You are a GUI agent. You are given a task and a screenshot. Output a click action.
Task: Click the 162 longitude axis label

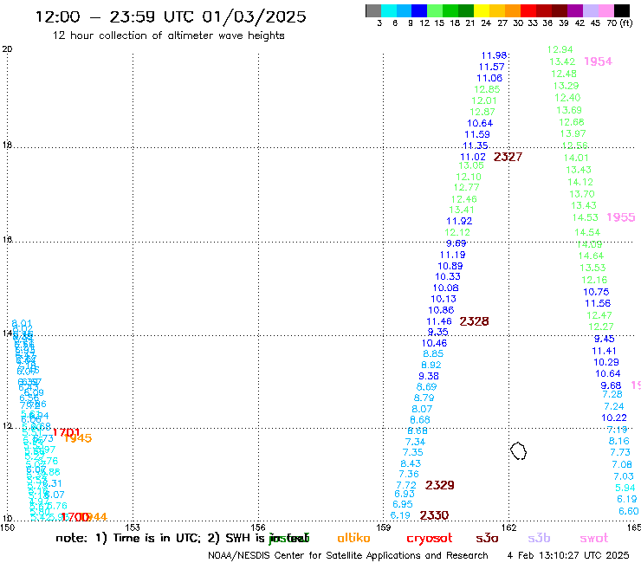point(508,527)
